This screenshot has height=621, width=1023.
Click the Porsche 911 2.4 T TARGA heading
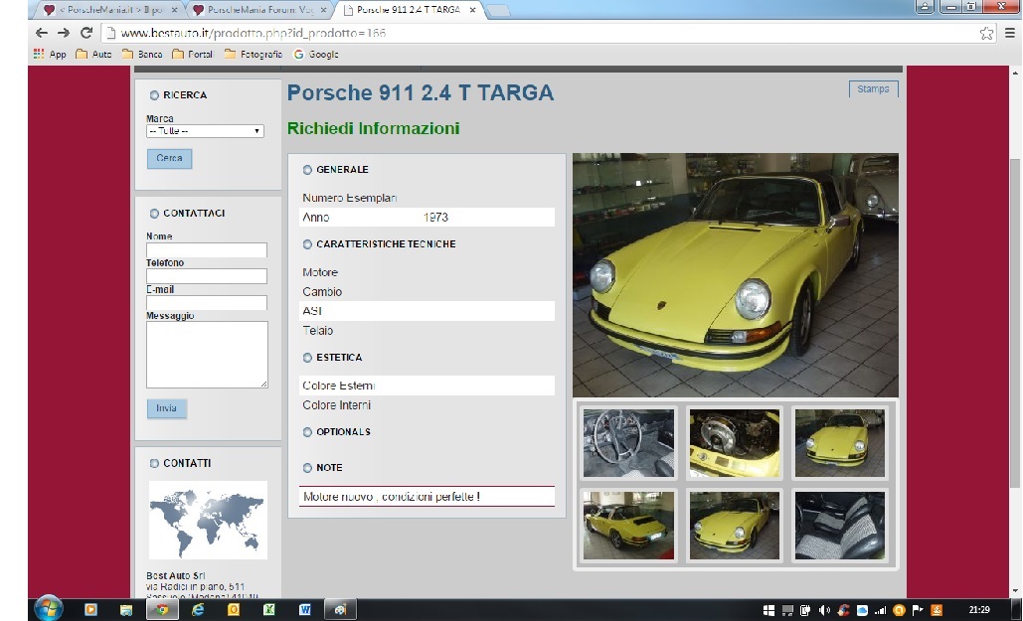tap(421, 92)
